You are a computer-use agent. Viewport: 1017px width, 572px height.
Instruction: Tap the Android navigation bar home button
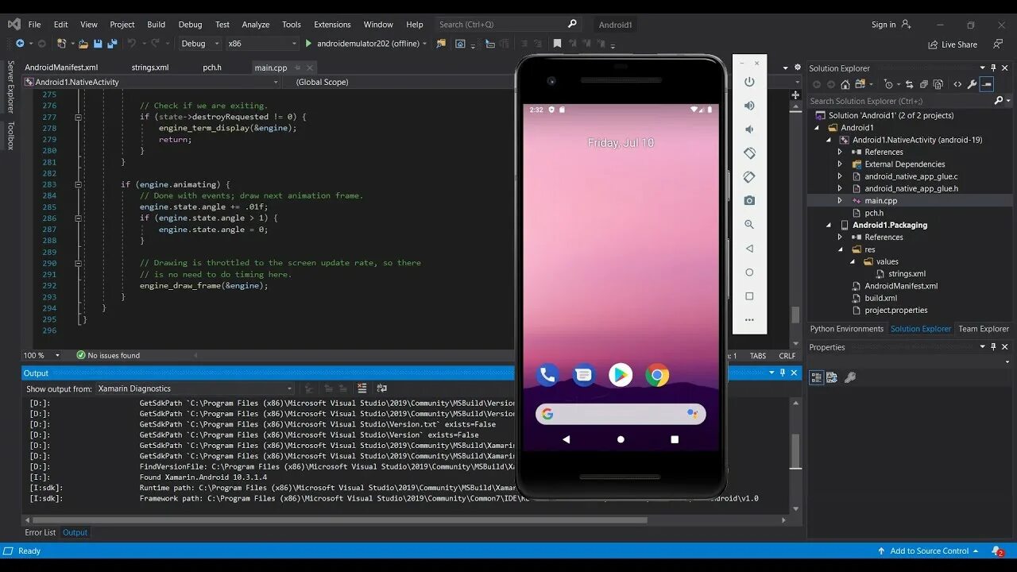point(621,439)
